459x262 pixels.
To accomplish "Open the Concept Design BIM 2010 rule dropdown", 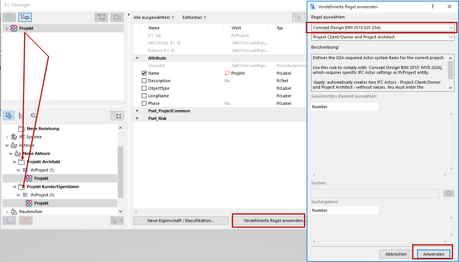I will pyautogui.click(x=383, y=28).
